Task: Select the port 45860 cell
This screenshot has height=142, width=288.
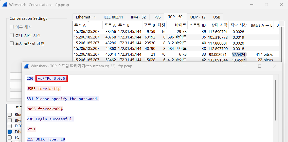Action: pos(111,49)
